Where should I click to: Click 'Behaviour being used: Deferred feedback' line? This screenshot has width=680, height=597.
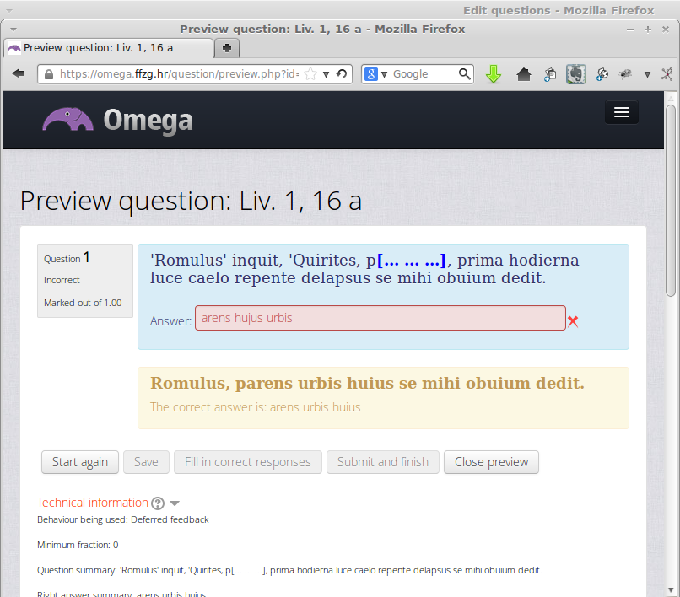point(122,519)
